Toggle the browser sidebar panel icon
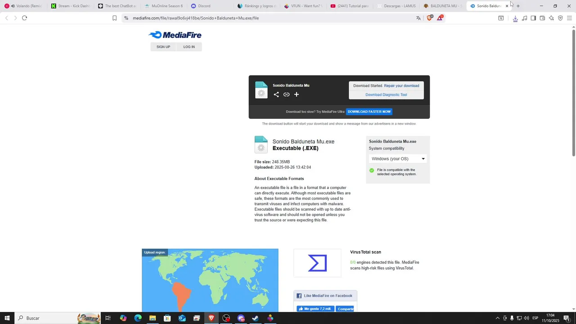 [533, 18]
